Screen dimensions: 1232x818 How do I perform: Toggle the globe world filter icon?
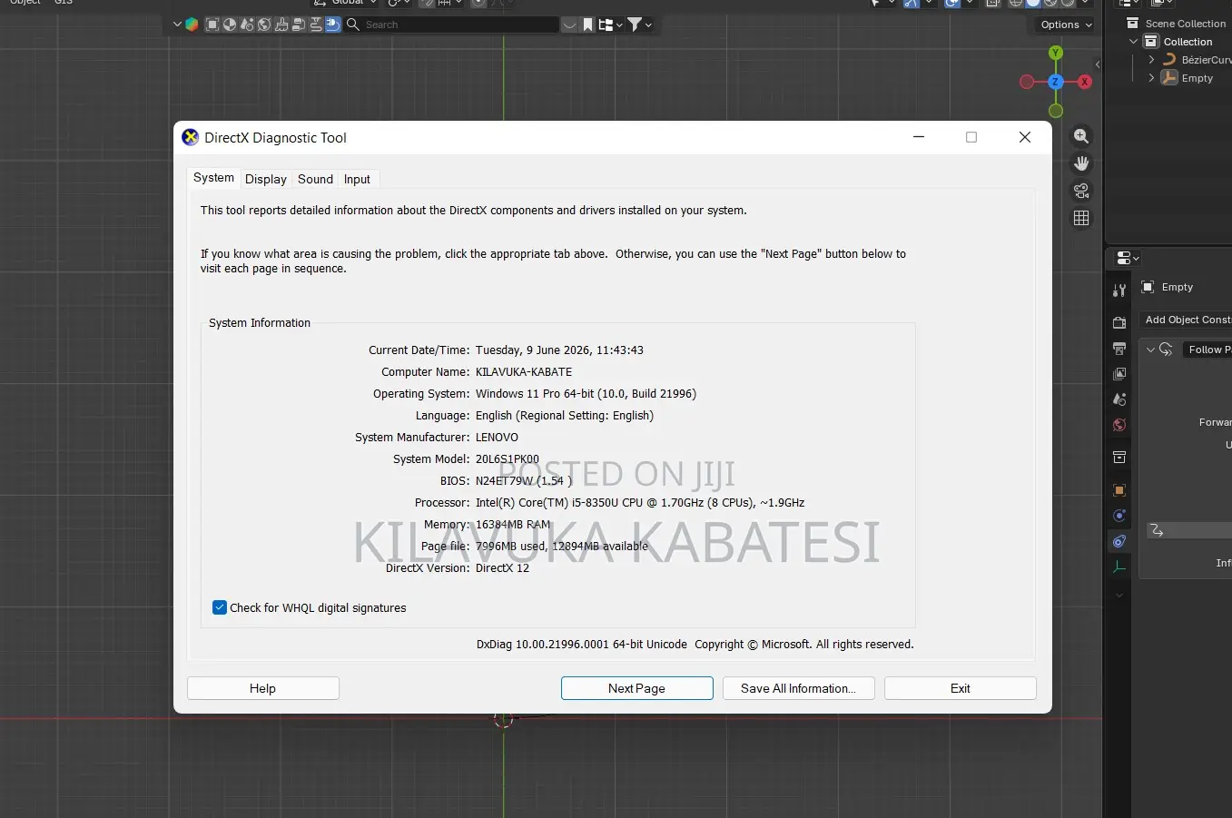264,25
